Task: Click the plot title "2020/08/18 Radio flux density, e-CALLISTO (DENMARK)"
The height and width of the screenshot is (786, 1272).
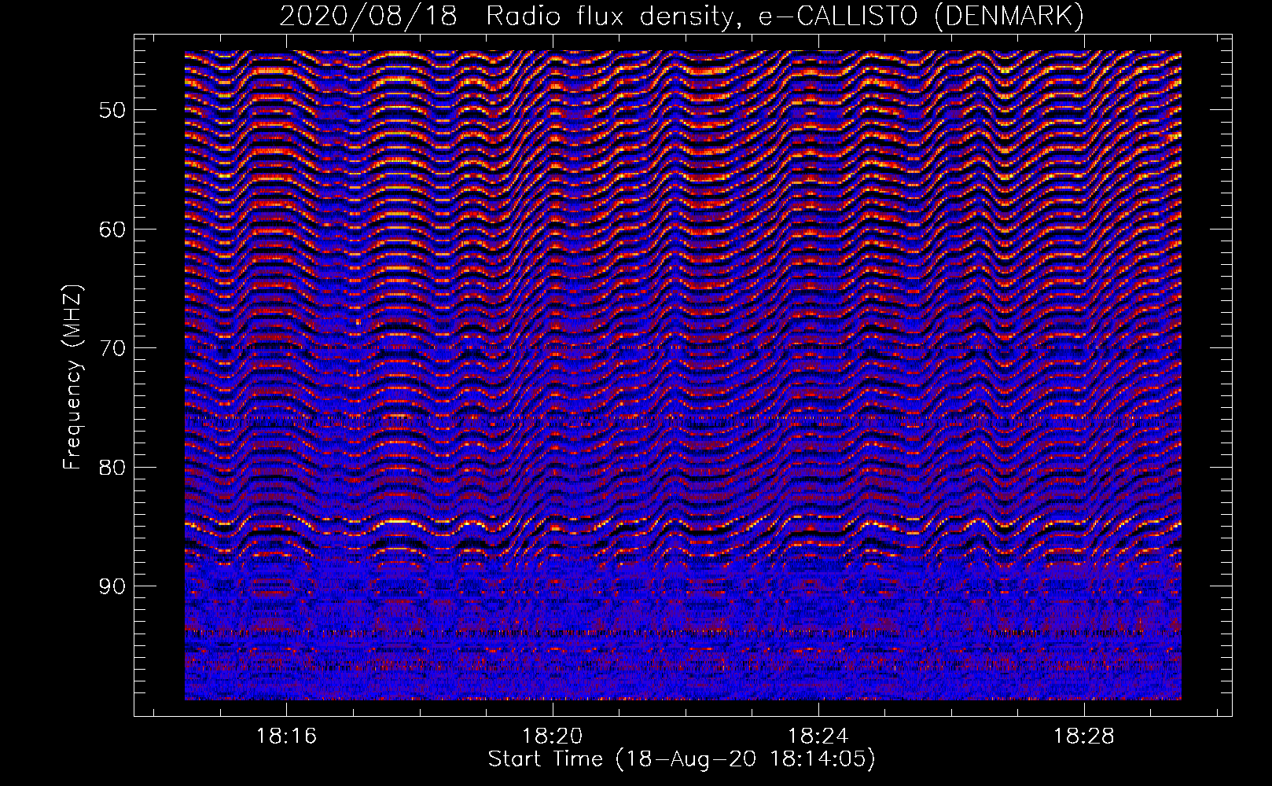Action: coord(682,17)
